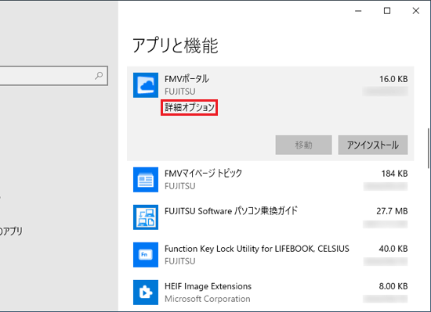This screenshot has width=431, height=312.
Task: Open 詳細オプション link under FMVポータル
Action: pyautogui.click(x=190, y=107)
